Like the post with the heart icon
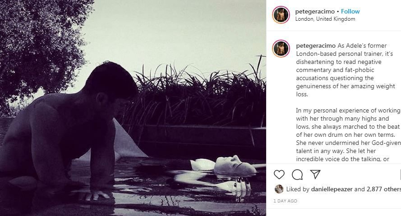Viewport: 401px width, 216px height. [x=279, y=175]
